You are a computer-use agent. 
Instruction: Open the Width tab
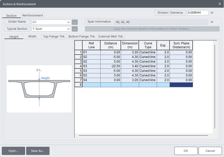(32, 36)
